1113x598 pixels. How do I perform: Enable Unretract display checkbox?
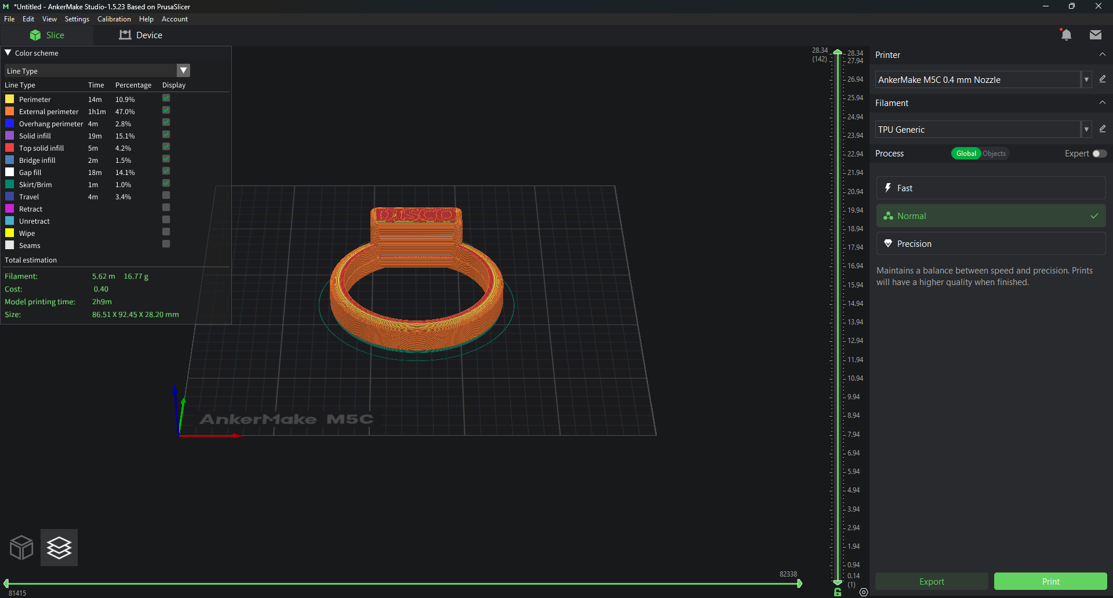166,220
